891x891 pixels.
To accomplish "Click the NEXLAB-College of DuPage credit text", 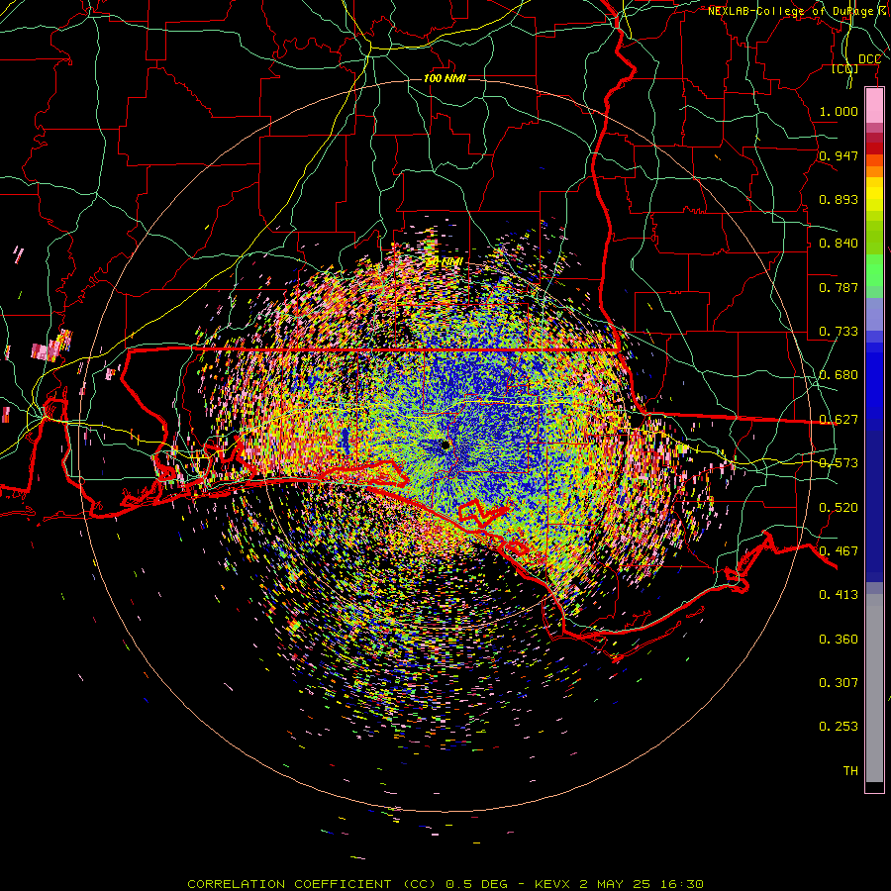I will 799,11.
